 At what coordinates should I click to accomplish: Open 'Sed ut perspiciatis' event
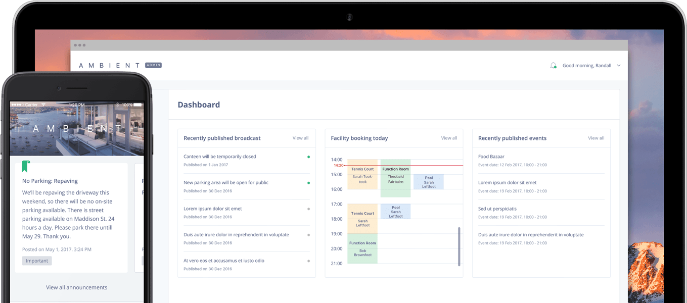[x=541, y=213]
